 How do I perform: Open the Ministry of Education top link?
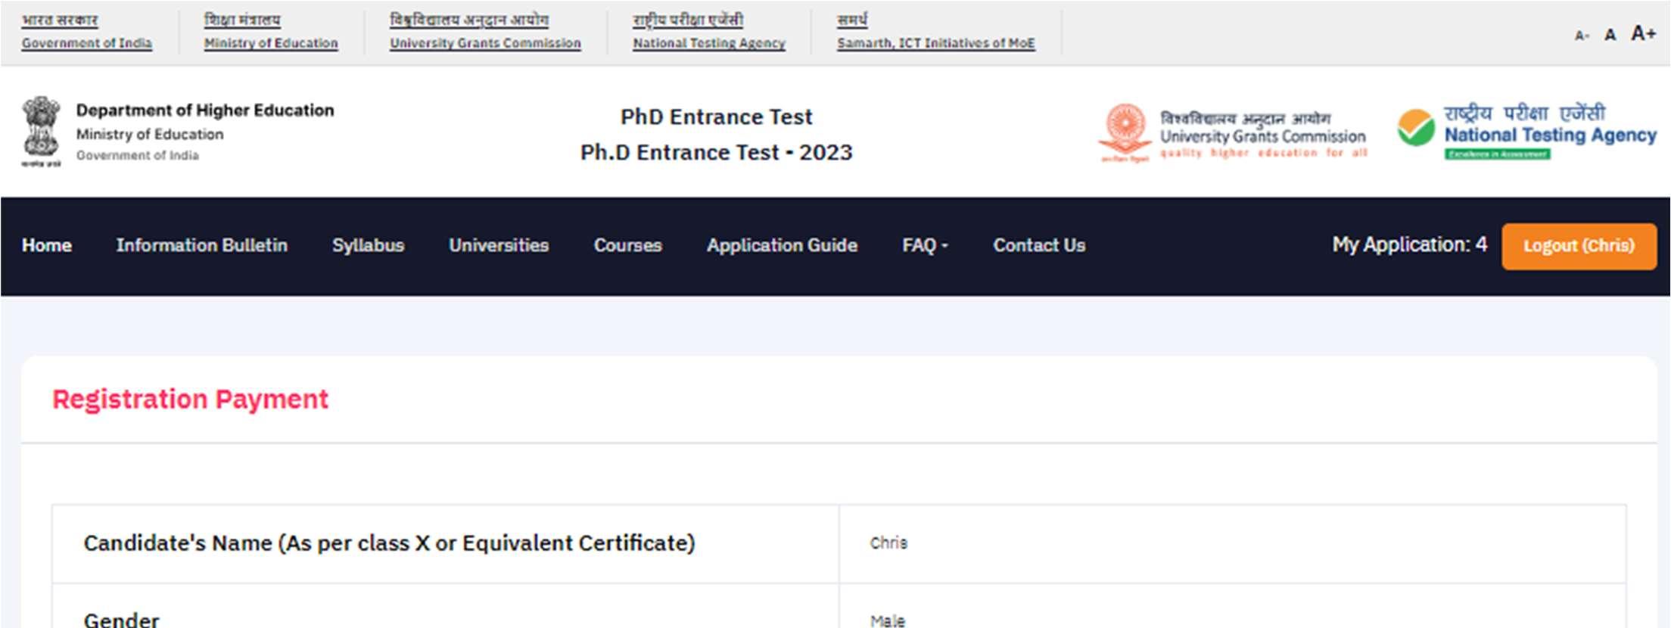pyautogui.click(x=271, y=43)
